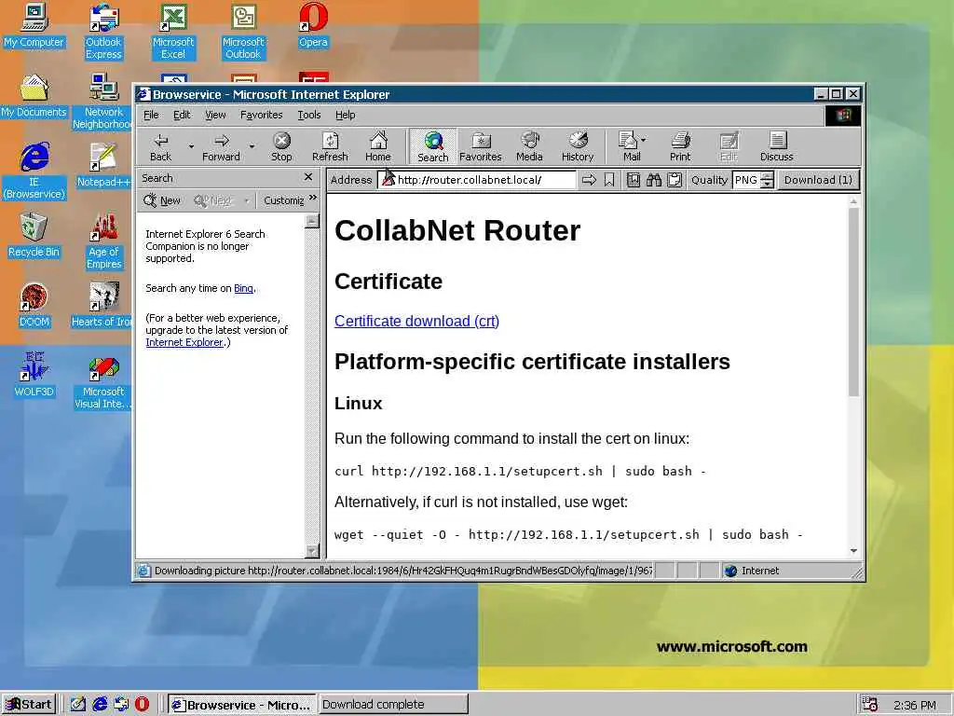
Task: Click the system tray icon beside the clock
Action: [x=870, y=705]
